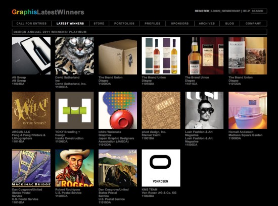
Task: Select the Latest Winners tab
Action: (x=70, y=24)
